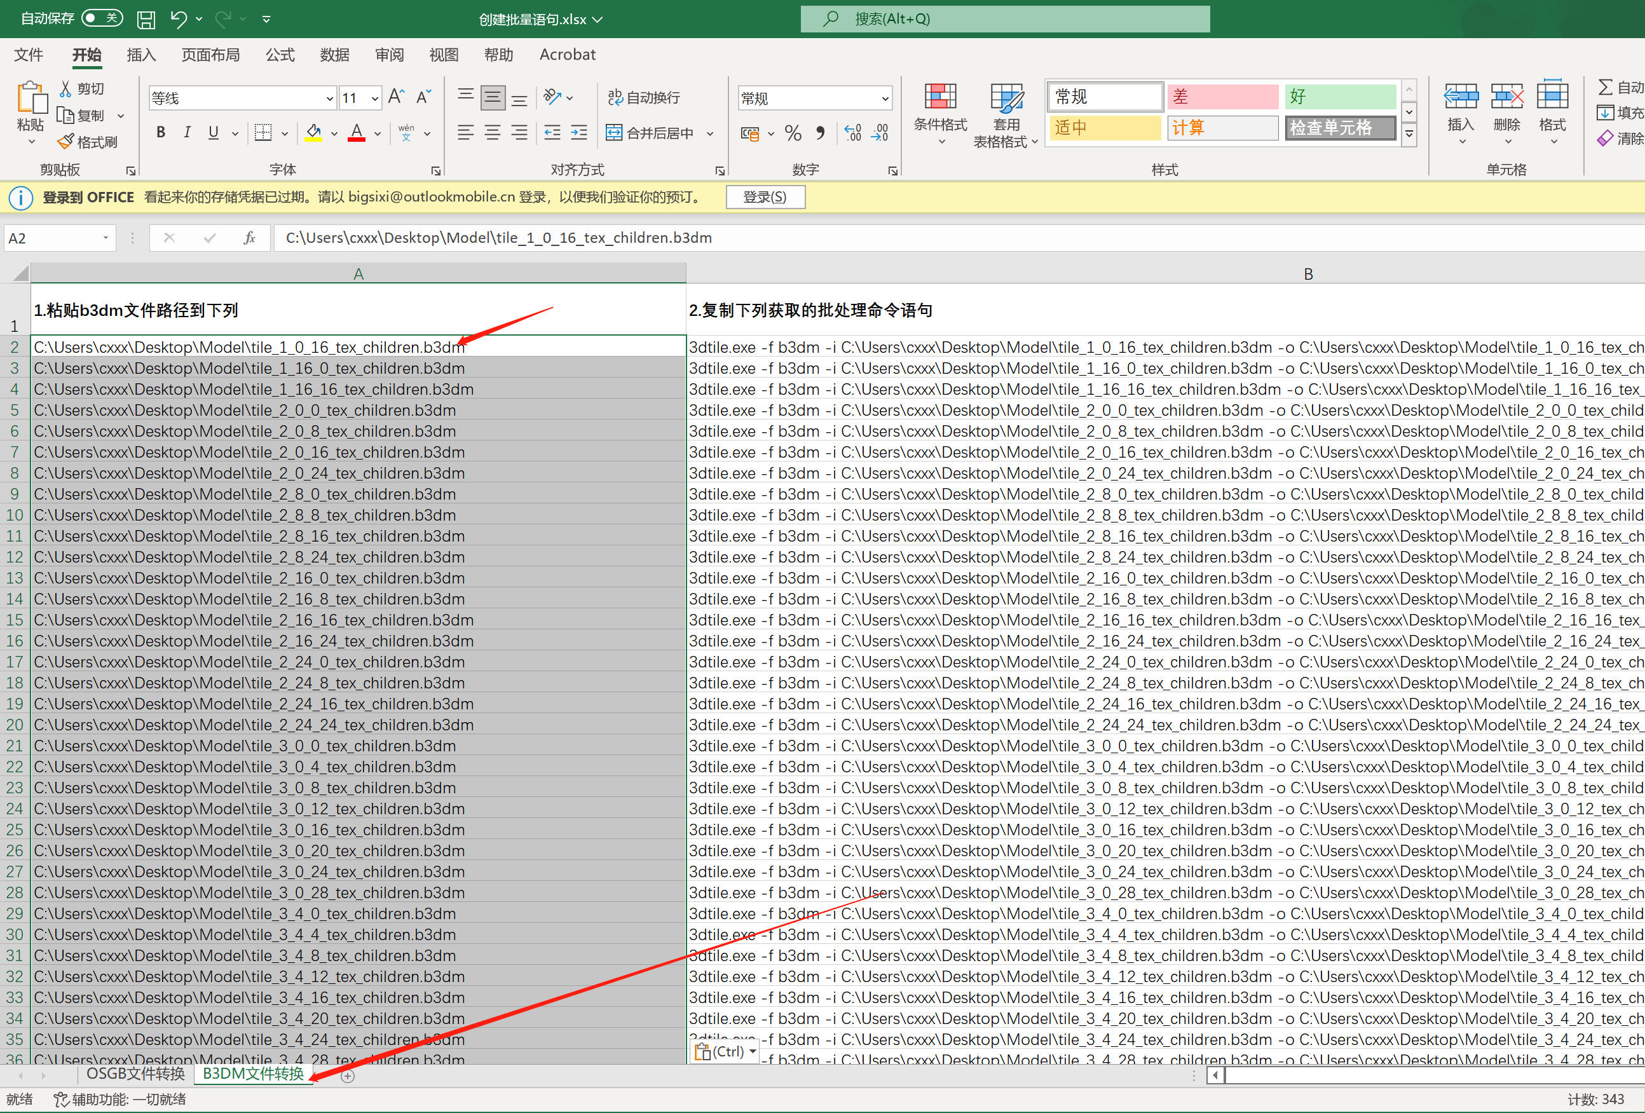1645x1113 pixels.
Task: Click the 剪切 scissors icon
Action: 65,88
